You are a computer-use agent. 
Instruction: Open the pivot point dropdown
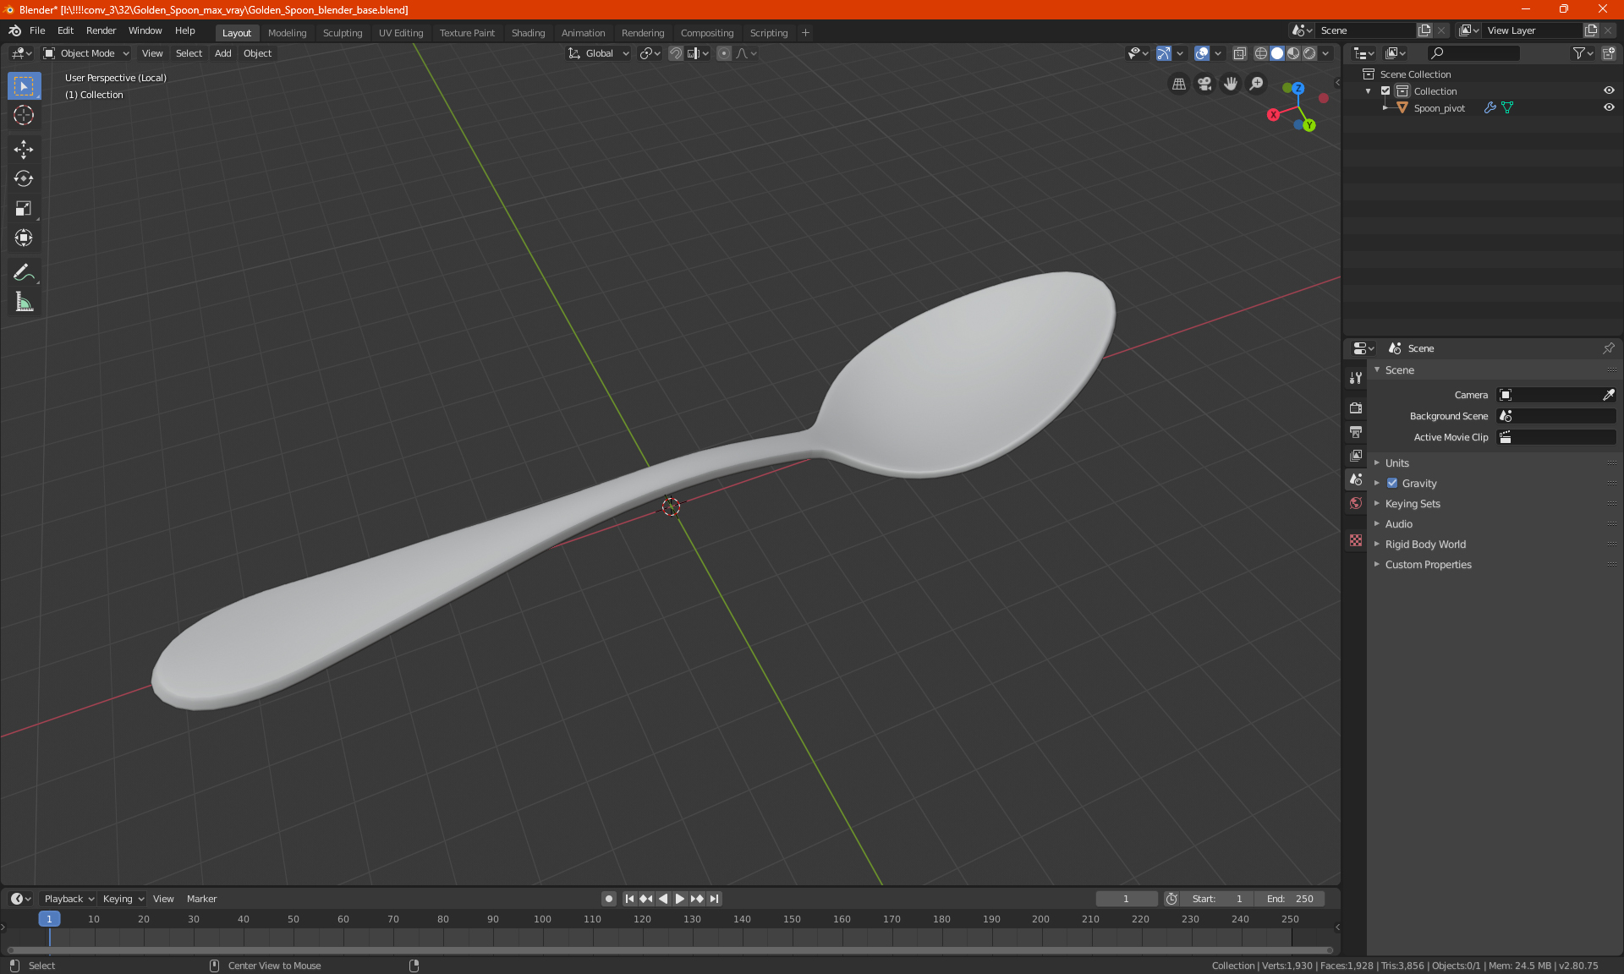(x=650, y=53)
